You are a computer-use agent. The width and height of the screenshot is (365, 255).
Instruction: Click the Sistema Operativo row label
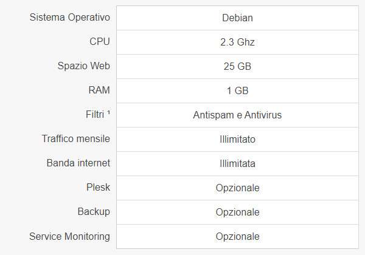[x=69, y=17]
